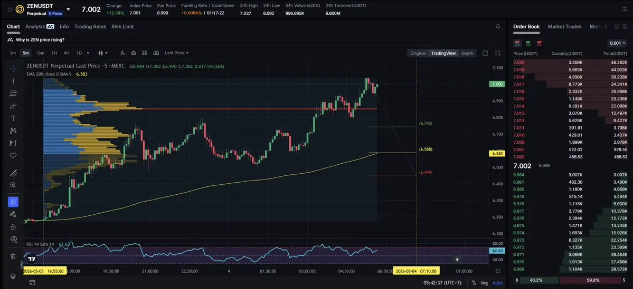Select the 1D timeframe
This screenshot has height=289, width=633.
tap(79, 53)
